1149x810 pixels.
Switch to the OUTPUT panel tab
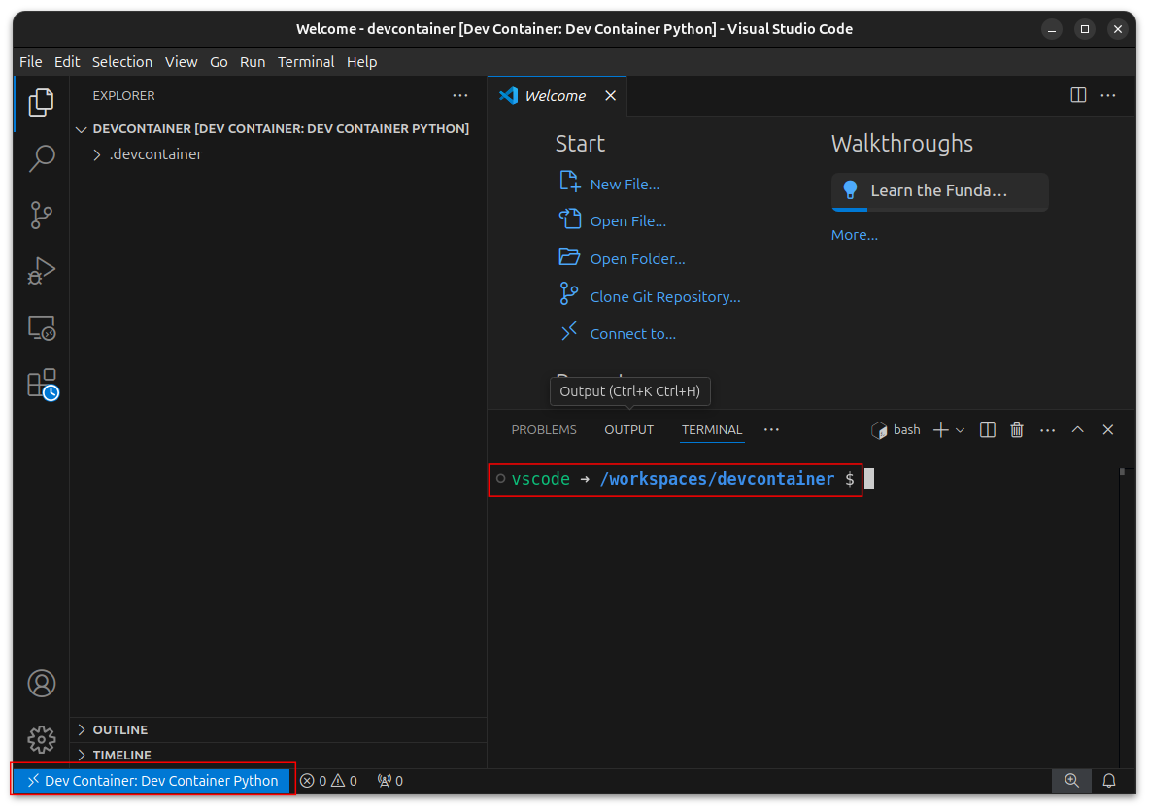(628, 430)
